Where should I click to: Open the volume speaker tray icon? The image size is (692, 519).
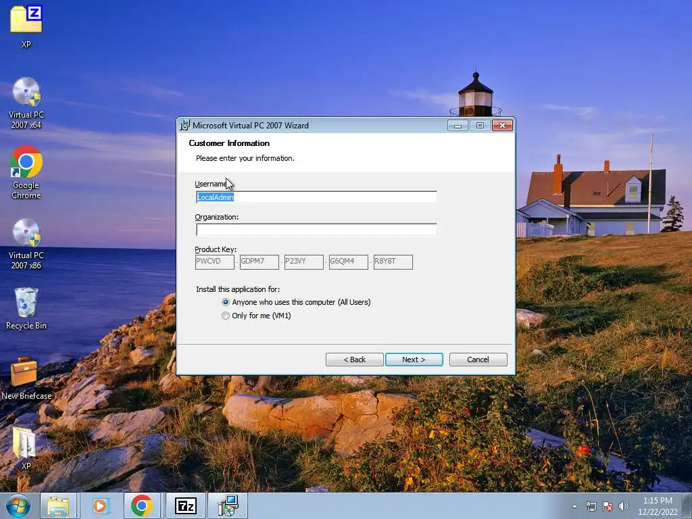pos(623,506)
